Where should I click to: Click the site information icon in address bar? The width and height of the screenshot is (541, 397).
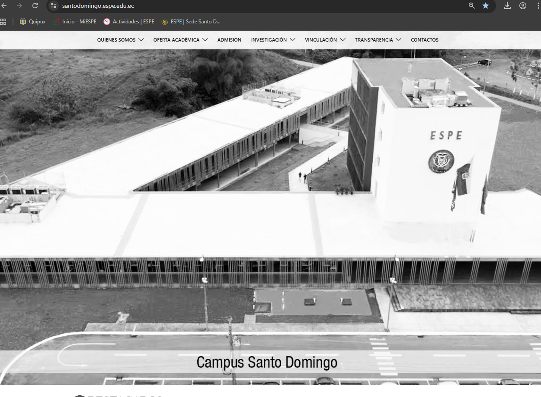(x=54, y=6)
